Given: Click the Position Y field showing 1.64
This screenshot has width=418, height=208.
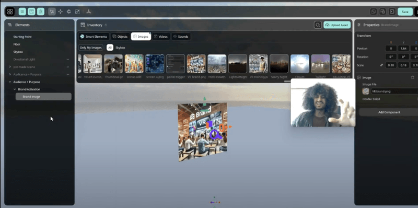Looking at the screenshot, I should (403, 48).
